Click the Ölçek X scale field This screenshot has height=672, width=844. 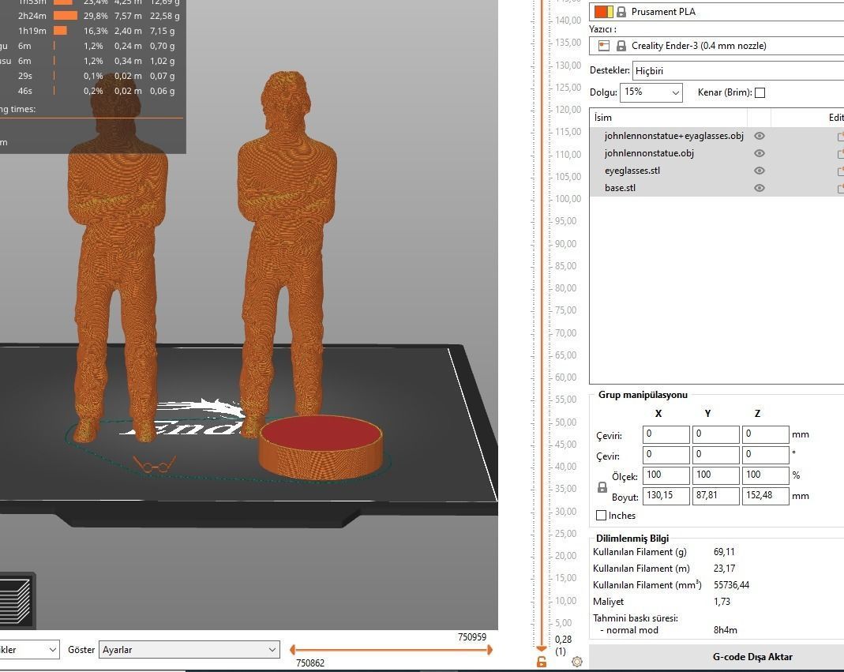[x=666, y=475]
